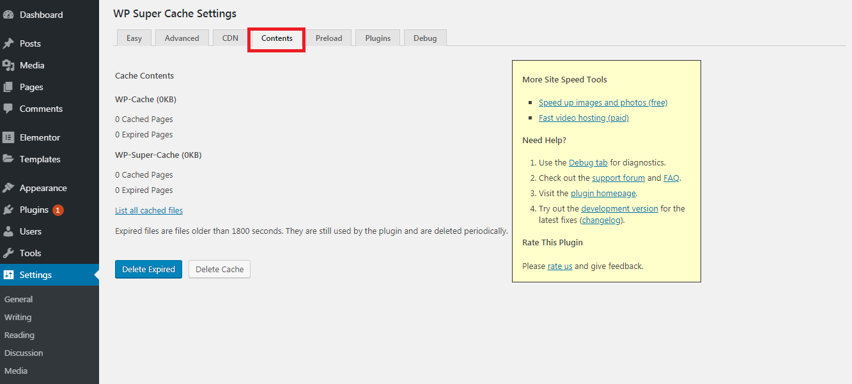
Task: Open the Media settings submenu under Discussion
Action: point(16,371)
